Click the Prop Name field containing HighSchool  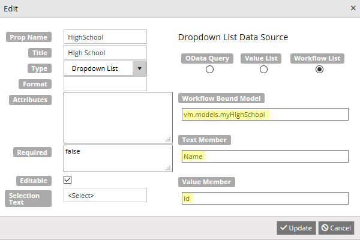tap(105, 37)
